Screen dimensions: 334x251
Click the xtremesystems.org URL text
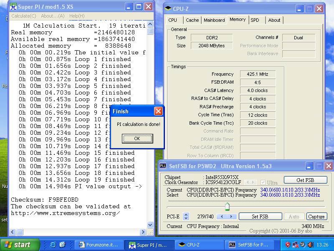(x=66, y=213)
